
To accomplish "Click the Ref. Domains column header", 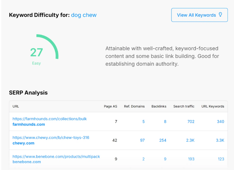I will [x=134, y=106].
